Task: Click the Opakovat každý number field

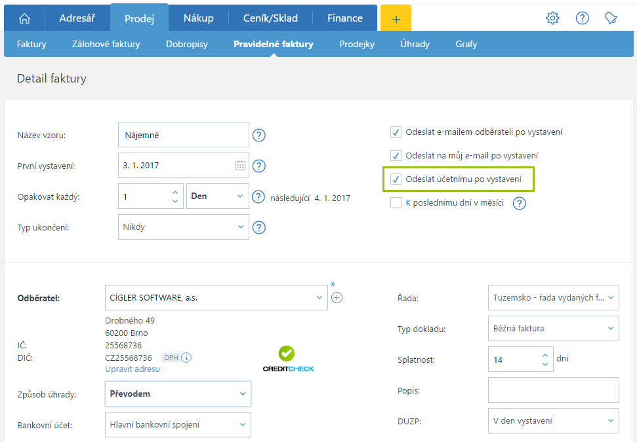Action: coord(151,196)
